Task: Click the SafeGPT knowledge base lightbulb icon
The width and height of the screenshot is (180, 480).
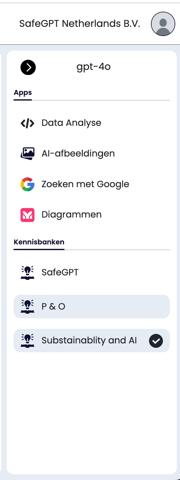Action: 27,272
